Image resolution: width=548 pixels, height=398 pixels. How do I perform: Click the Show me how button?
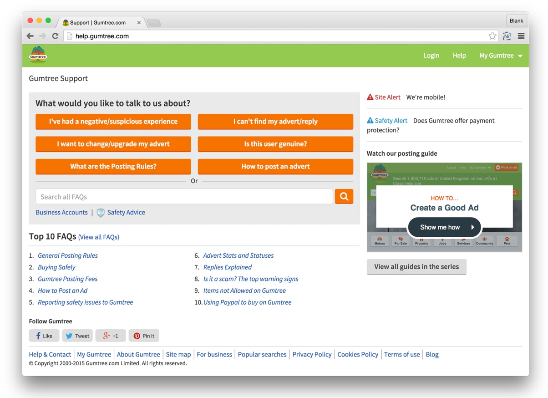tap(444, 227)
